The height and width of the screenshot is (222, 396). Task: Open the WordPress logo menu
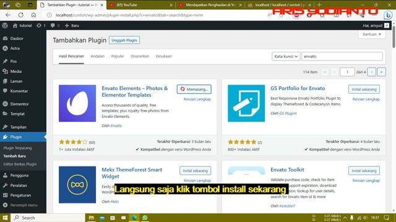5,25
